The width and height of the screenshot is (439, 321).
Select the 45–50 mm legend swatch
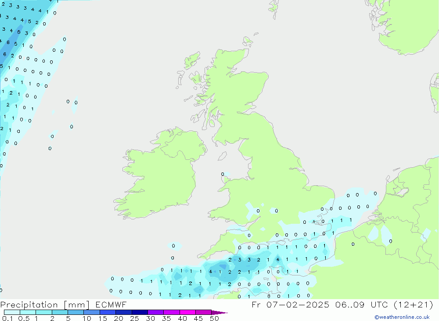pyautogui.click(x=204, y=312)
